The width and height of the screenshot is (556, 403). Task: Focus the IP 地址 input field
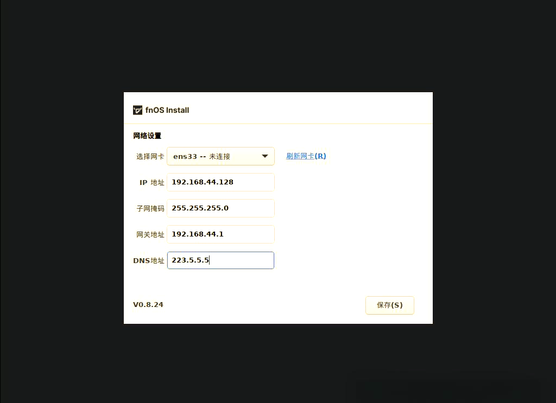click(x=220, y=182)
